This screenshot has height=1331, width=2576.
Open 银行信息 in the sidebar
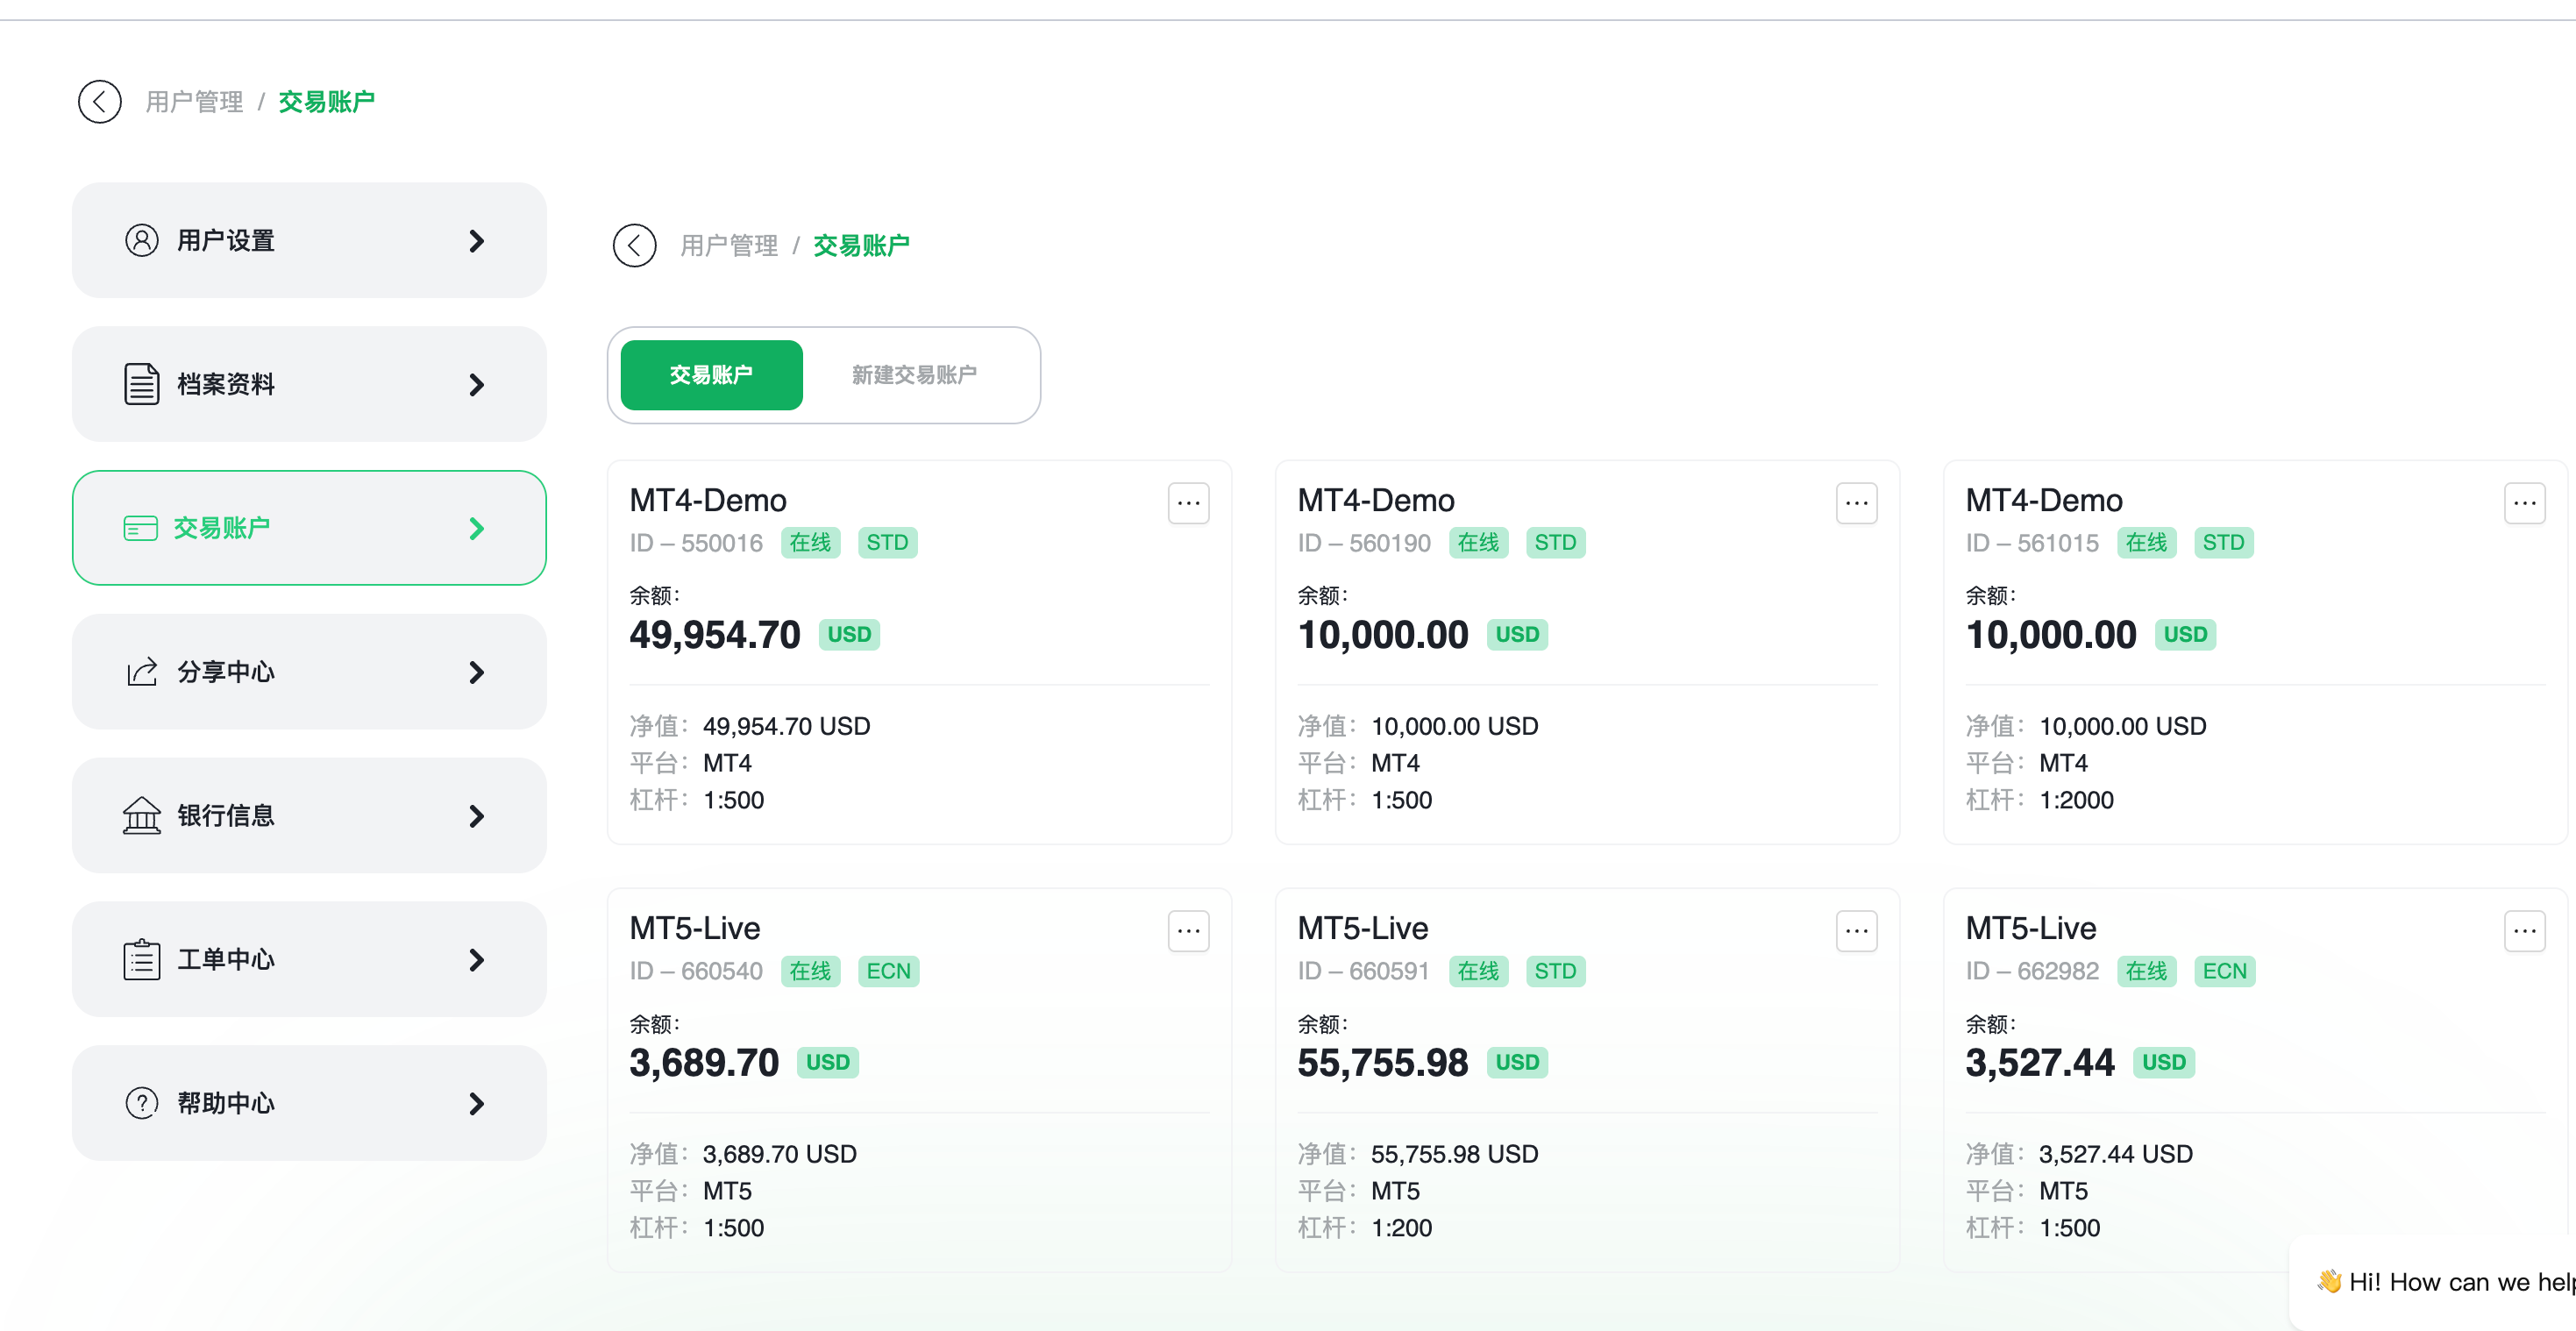[309, 815]
